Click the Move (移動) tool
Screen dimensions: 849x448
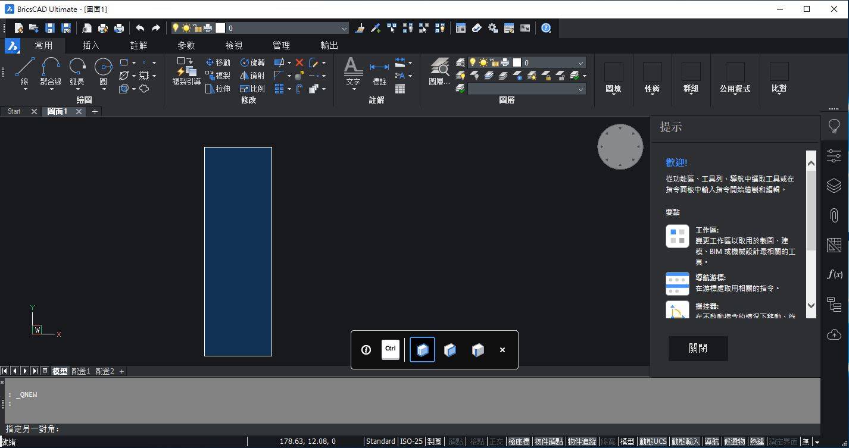click(x=218, y=62)
